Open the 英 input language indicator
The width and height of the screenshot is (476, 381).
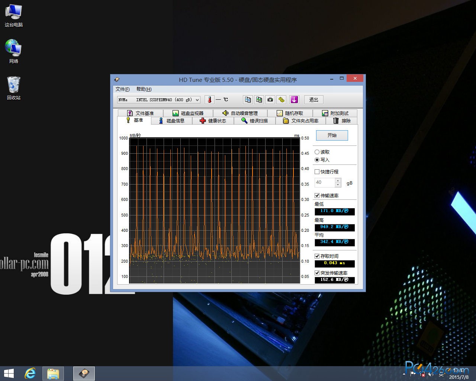[442, 374]
